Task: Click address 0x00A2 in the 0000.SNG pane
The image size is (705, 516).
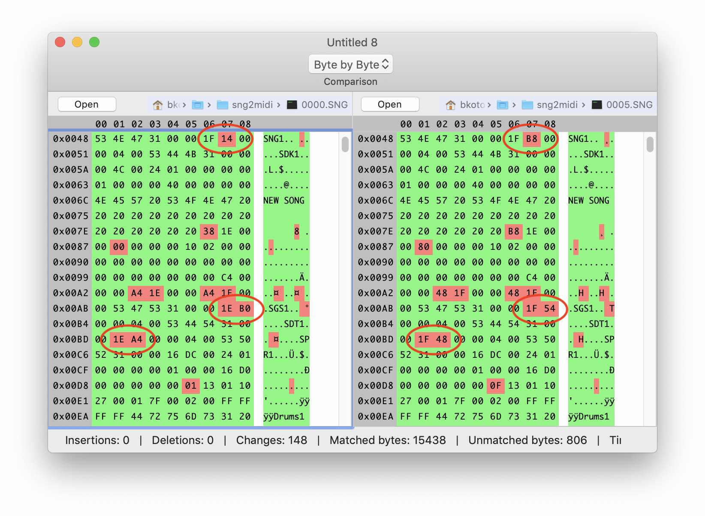Action: tap(71, 293)
